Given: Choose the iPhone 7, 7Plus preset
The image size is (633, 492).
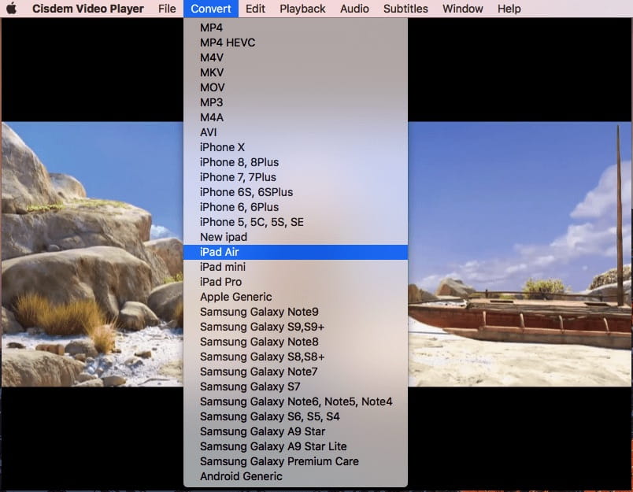Looking at the screenshot, I should coord(295,177).
